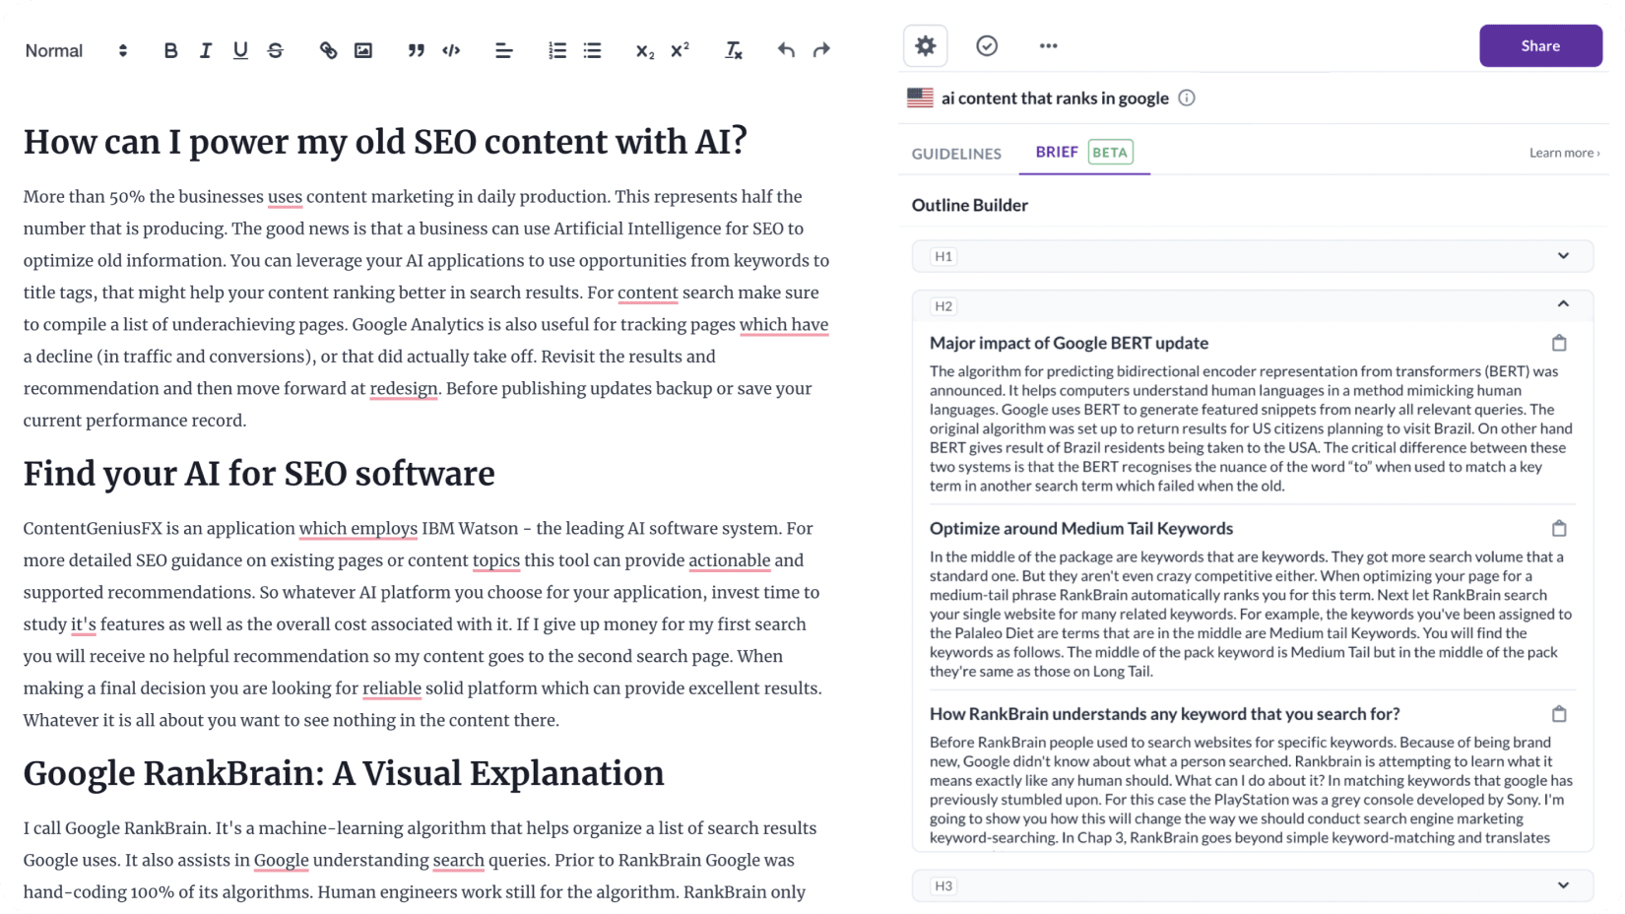Click the Share button
Viewport: 1625px width, 914px height.
coord(1540,46)
